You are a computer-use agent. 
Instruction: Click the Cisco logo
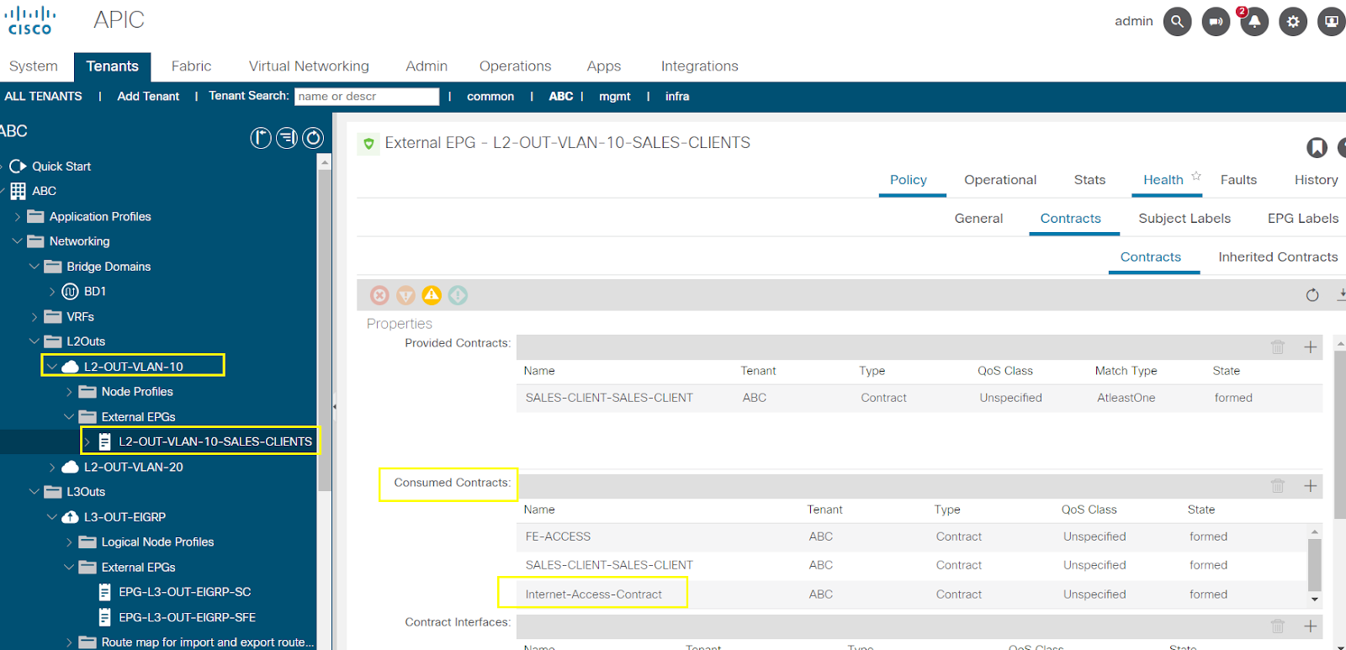[30, 21]
